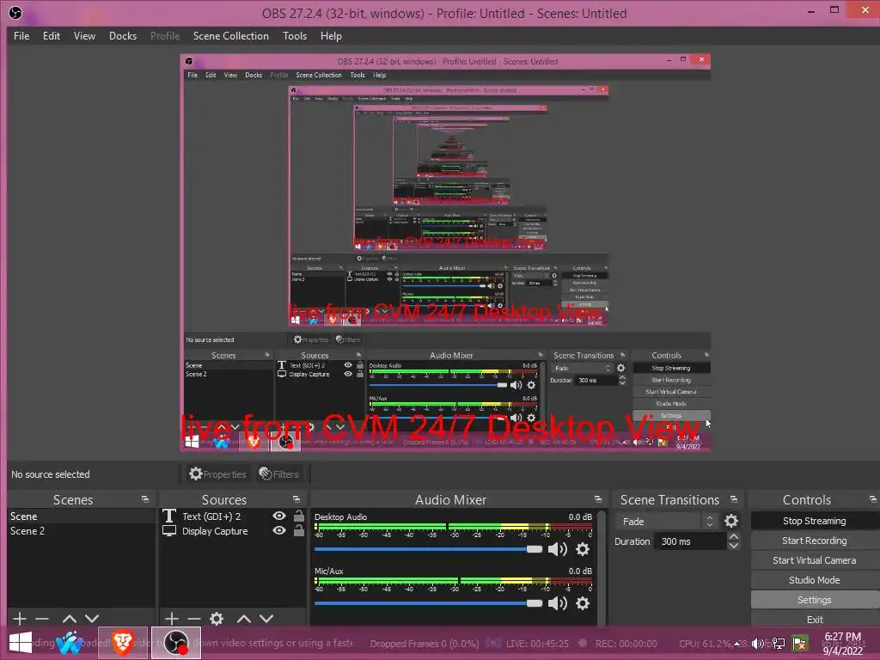The height and width of the screenshot is (660, 880).
Task: Show hidden system tray icons
Action: tap(736, 644)
